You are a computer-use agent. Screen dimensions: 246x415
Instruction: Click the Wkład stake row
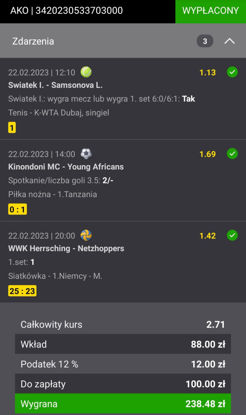[123, 344]
